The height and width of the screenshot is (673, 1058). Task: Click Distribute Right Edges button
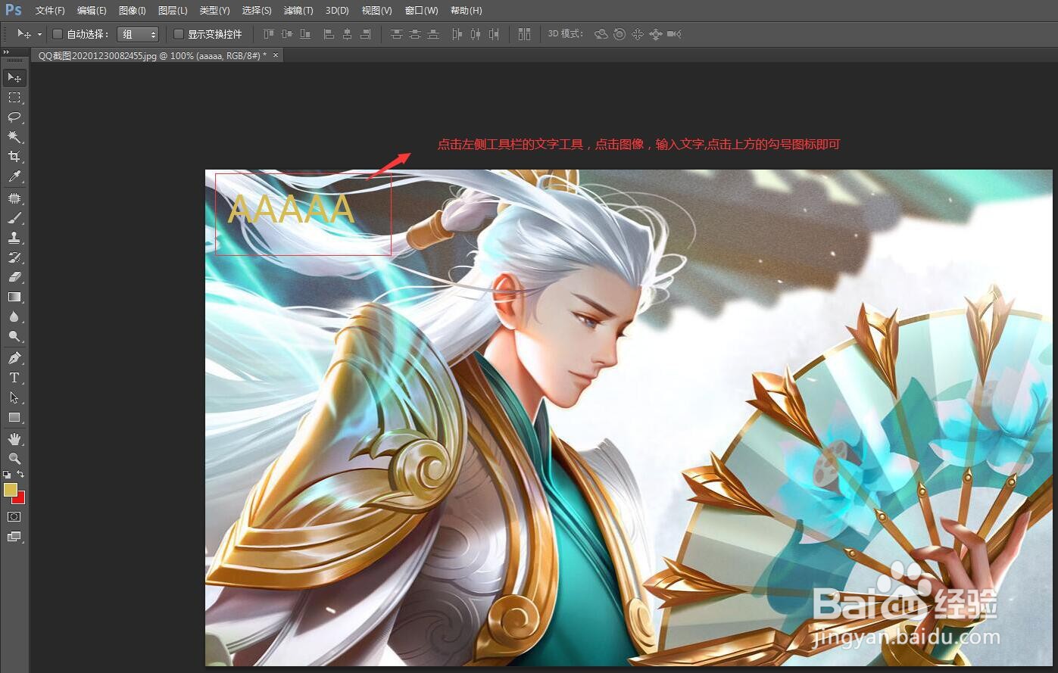493,34
